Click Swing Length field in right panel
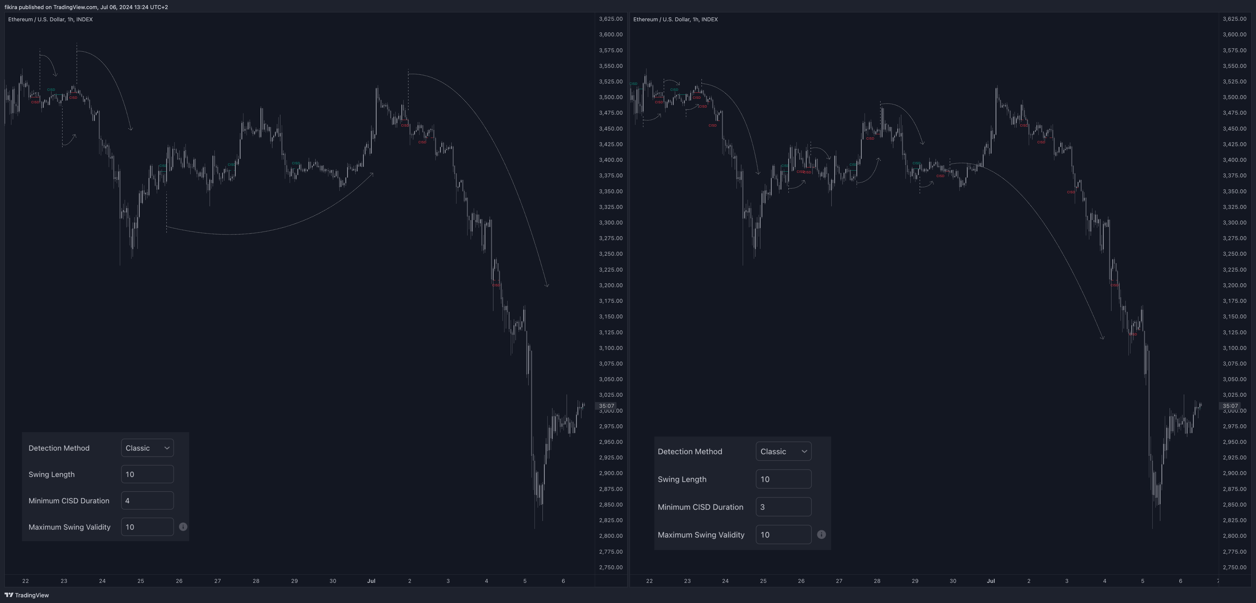 [x=784, y=479]
